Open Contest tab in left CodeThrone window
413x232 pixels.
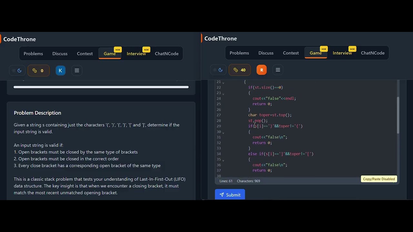(85, 53)
